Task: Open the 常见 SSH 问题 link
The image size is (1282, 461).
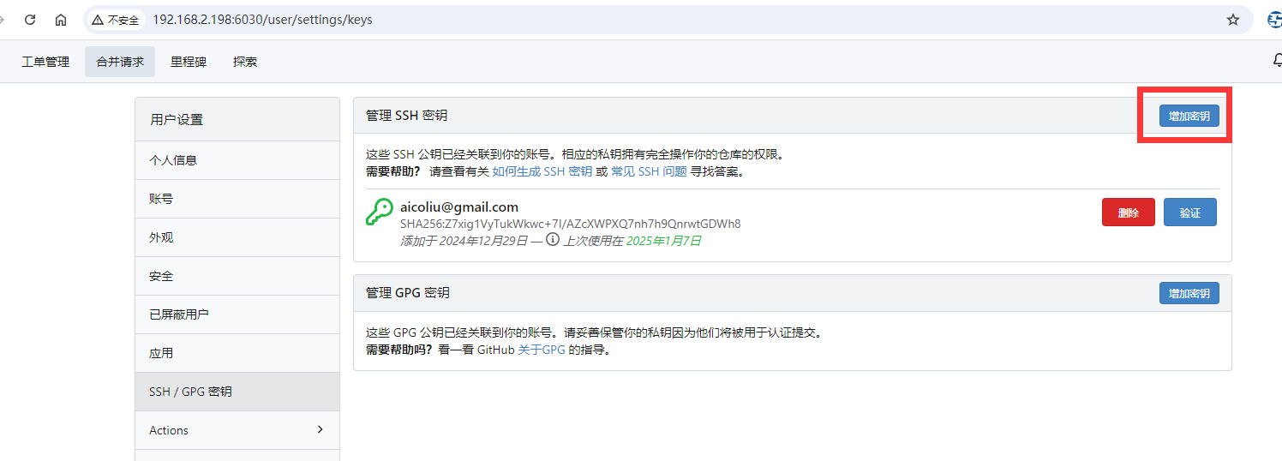Action: (x=649, y=171)
